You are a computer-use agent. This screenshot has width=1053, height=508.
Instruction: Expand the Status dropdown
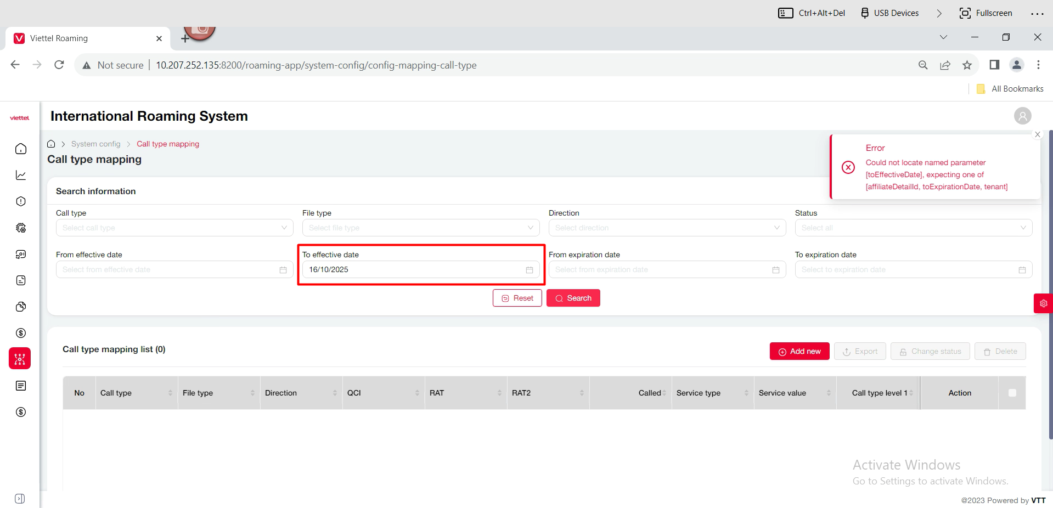tap(913, 228)
